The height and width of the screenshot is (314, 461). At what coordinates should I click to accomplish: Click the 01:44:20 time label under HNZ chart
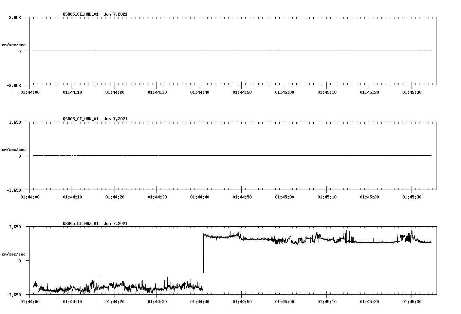click(115, 301)
